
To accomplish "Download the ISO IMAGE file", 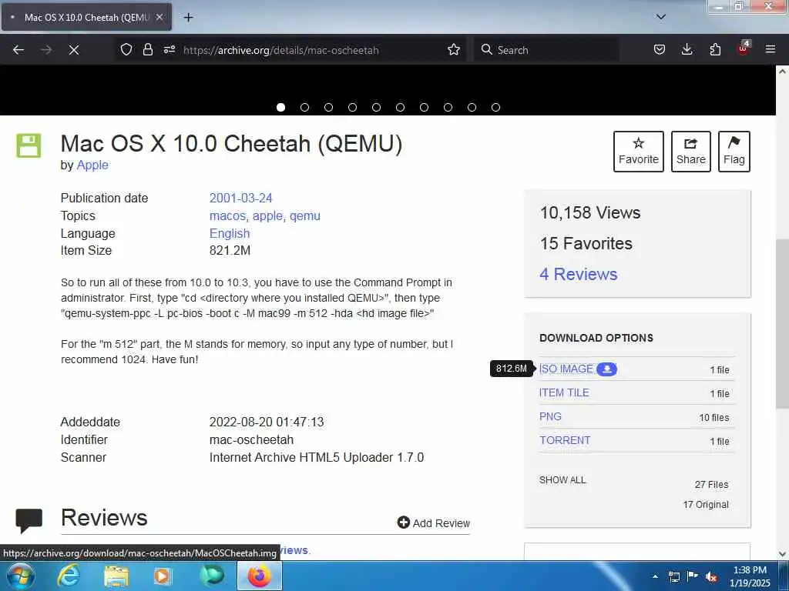I will (x=566, y=369).
